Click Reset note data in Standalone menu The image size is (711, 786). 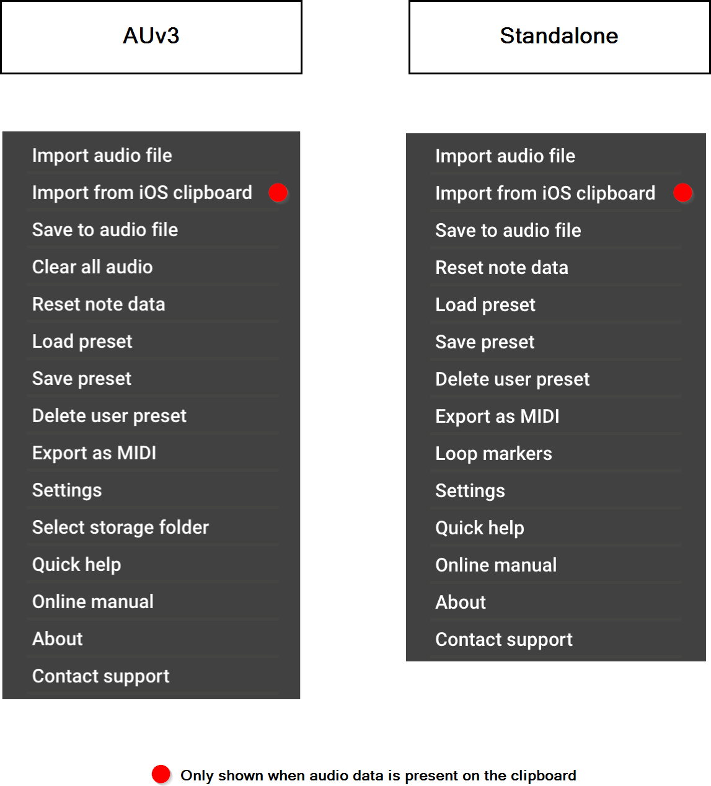click(501, 268)
